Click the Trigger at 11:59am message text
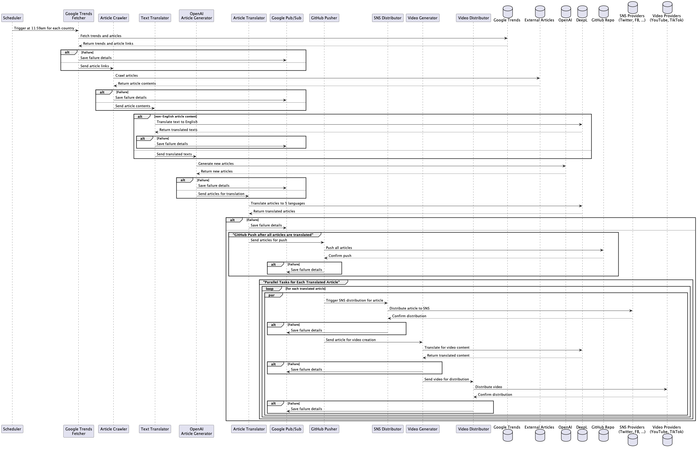The image size is (697, 450). click(x=44, y=28)
